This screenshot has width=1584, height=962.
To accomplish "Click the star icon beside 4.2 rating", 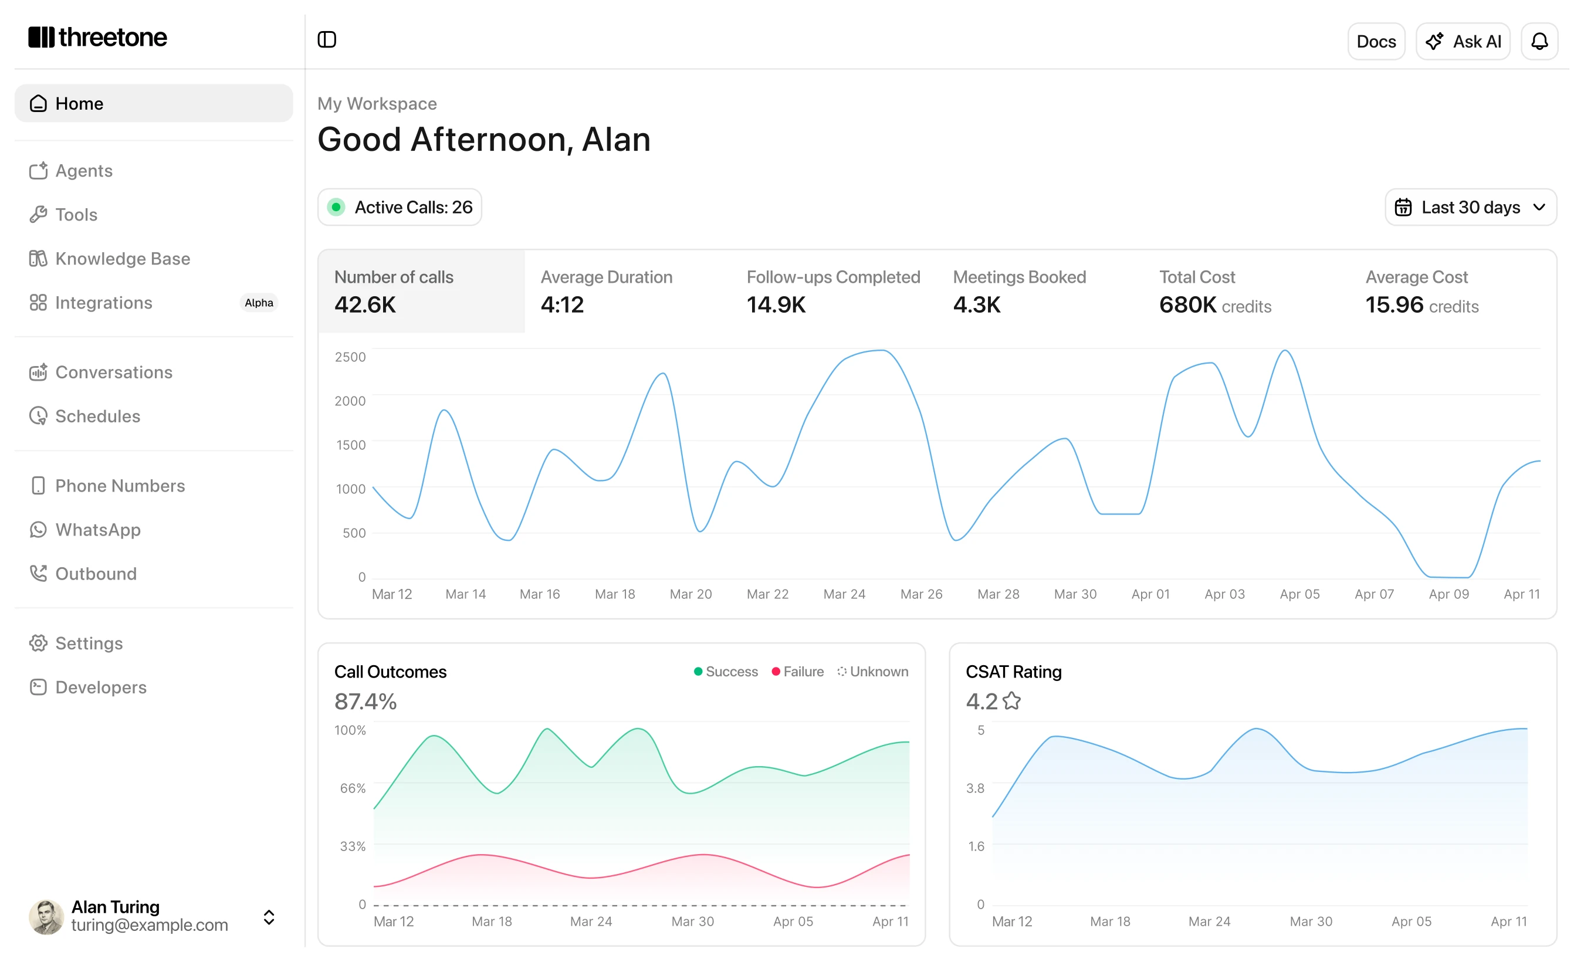I will pyautogui.click(x=1012, y=700).
